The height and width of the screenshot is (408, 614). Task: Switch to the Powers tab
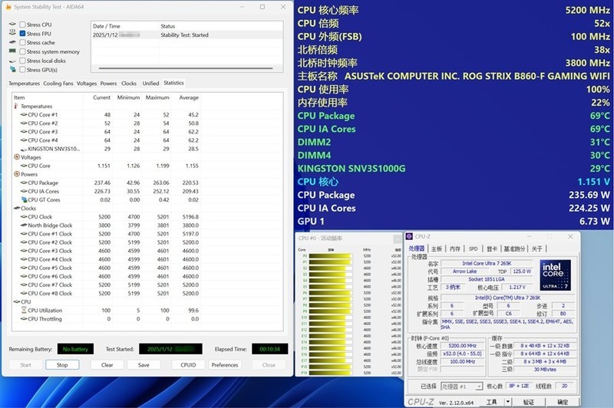pos(108,84)
